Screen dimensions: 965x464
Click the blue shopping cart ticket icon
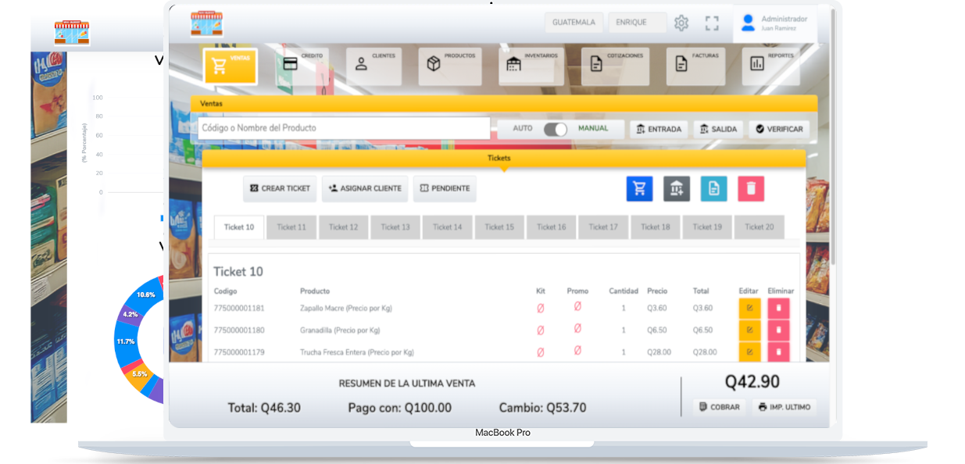pos(639,188)
